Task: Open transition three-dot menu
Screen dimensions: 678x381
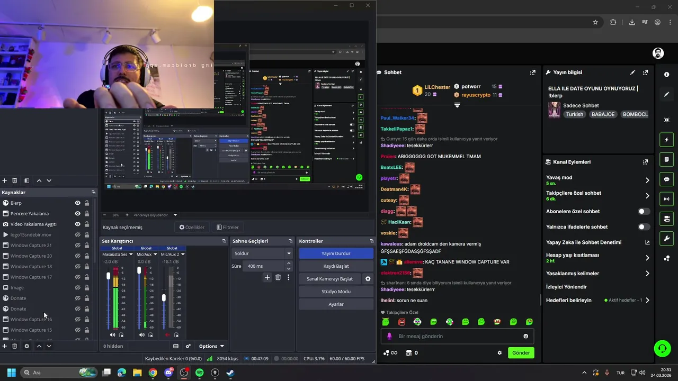Action: click(288, 277)
